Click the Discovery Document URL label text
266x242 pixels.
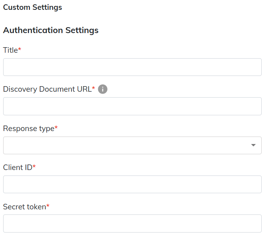[47, 89]
